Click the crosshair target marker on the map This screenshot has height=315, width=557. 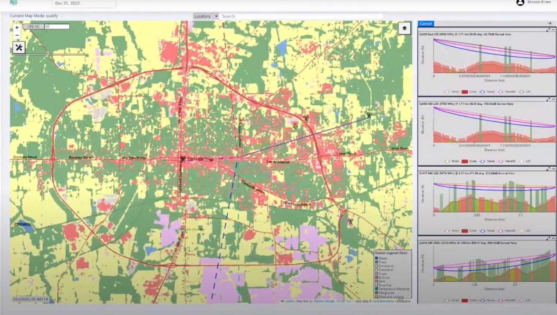click(295, 126)
